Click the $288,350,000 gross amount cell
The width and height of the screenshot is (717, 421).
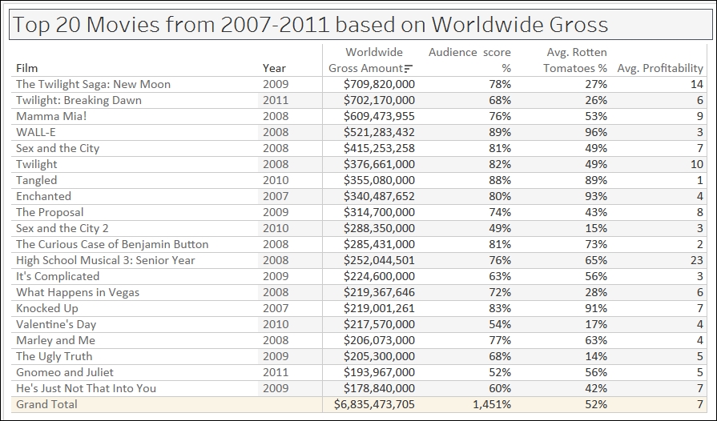pyautogui.click(x=379, y=228)
